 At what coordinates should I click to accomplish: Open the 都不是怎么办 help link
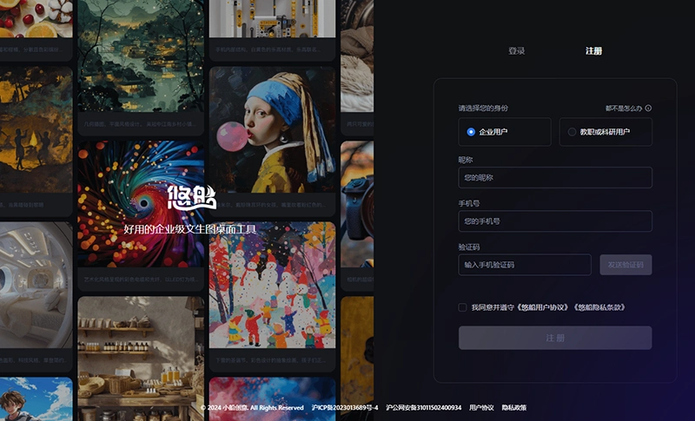coord(624,108)
